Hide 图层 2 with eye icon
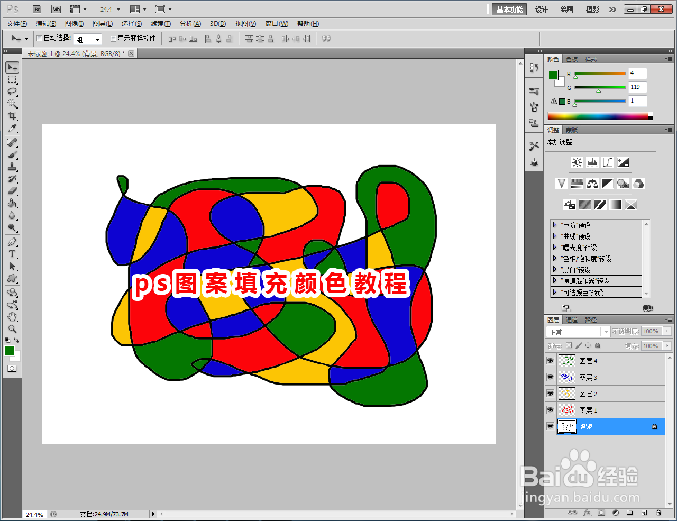The width and height of the screenshot is (677, 521). 550,394
